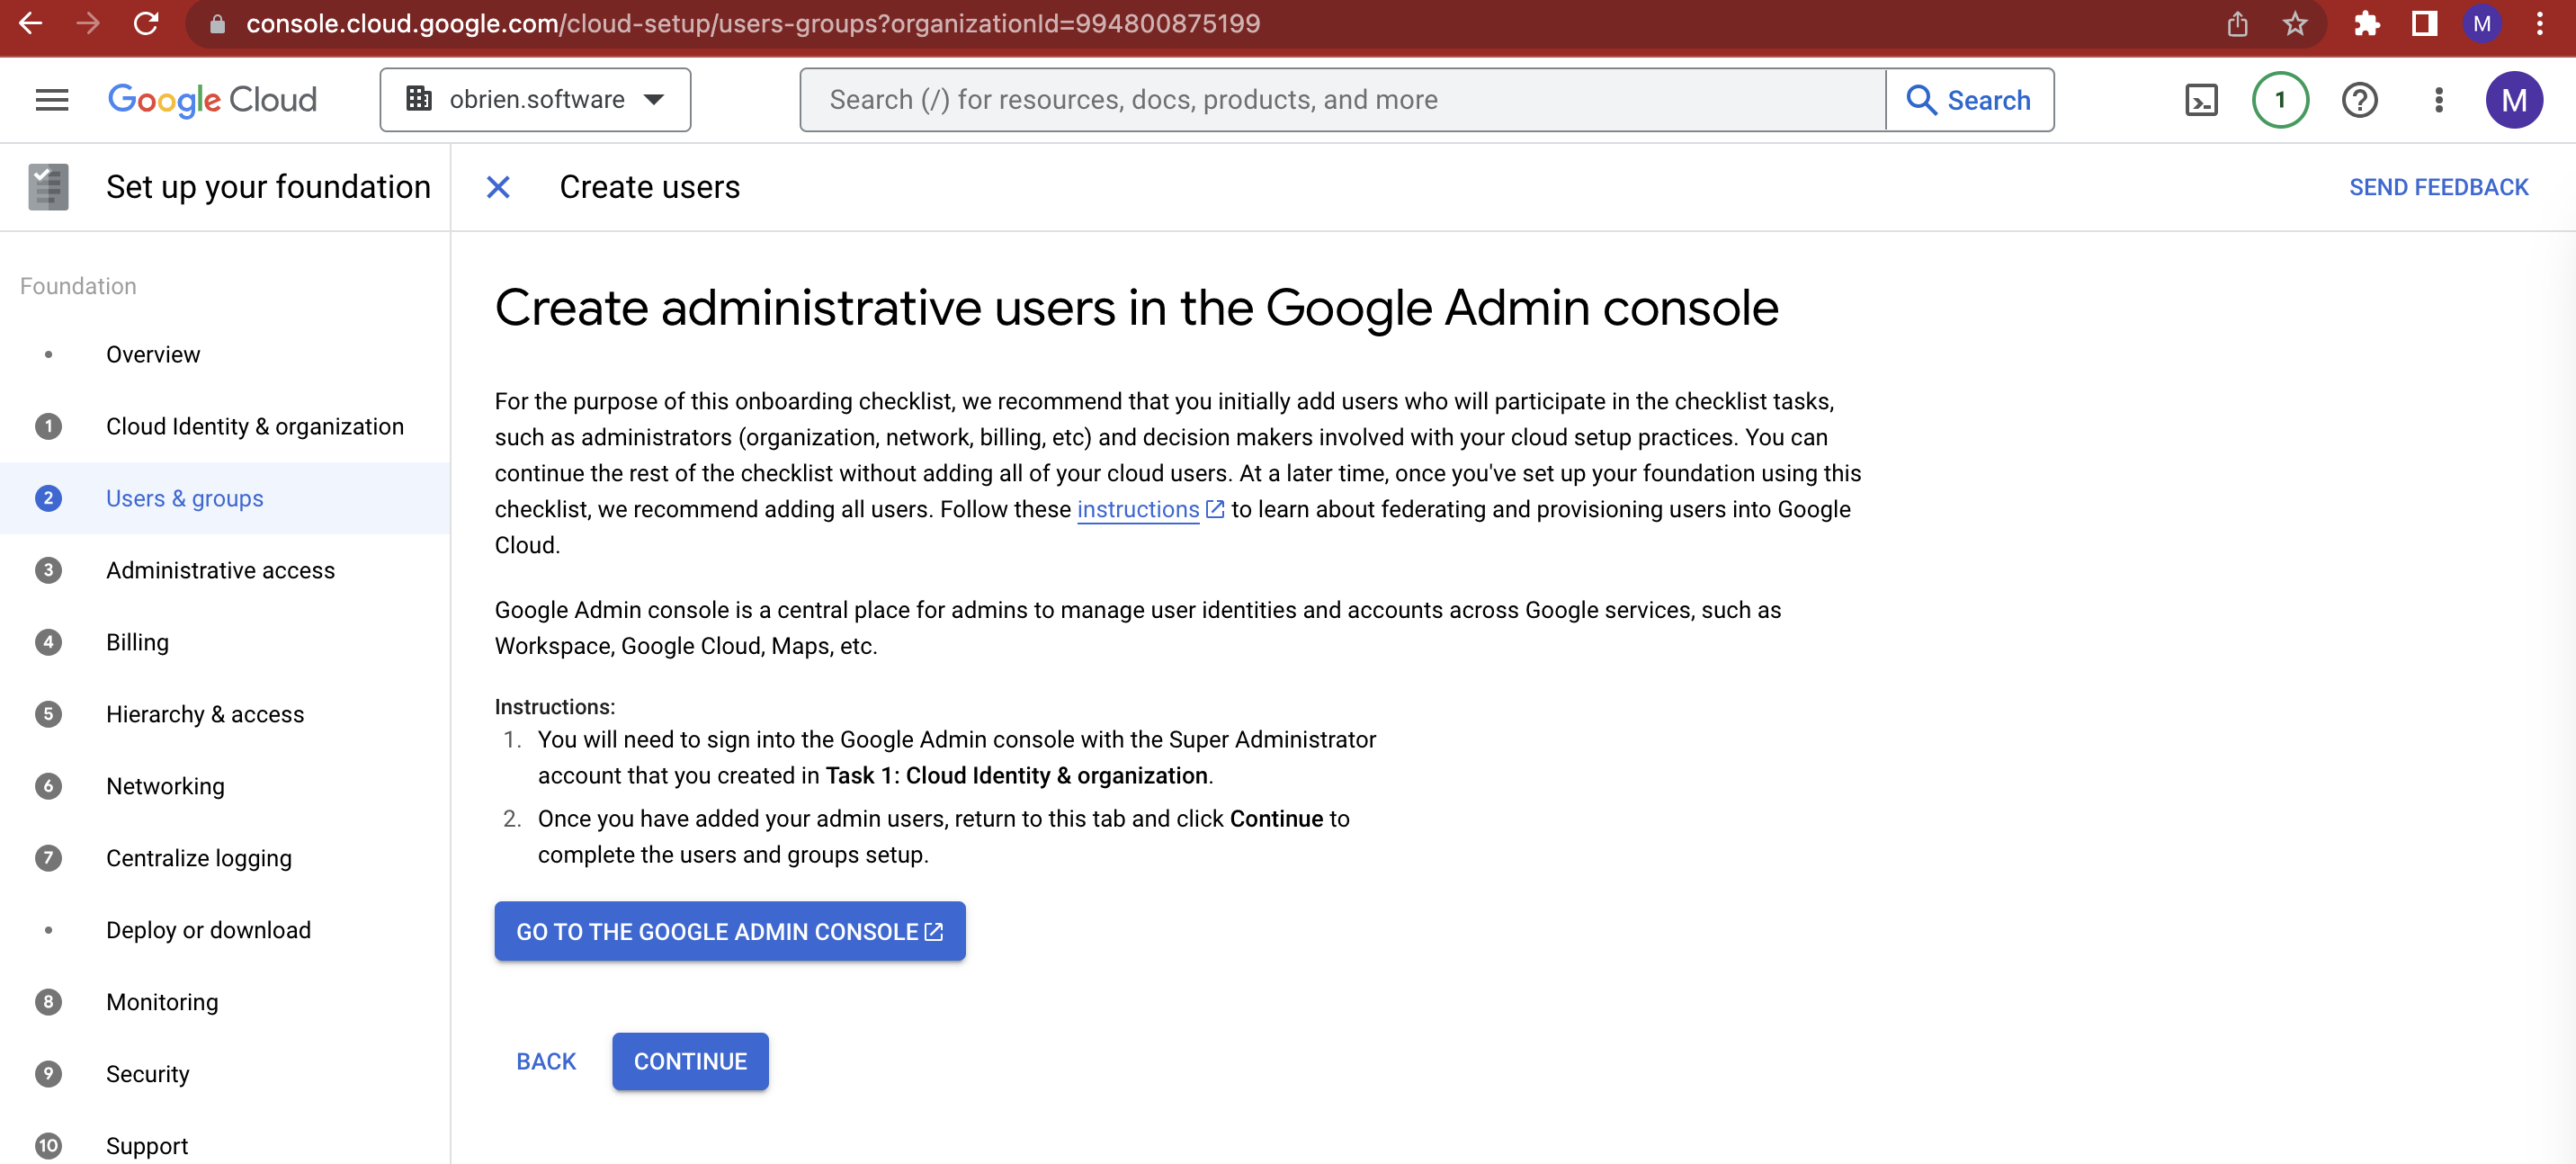Click the Search submit button in header
This screenshot has height=1164, width=2576.
pos(1969,99)
